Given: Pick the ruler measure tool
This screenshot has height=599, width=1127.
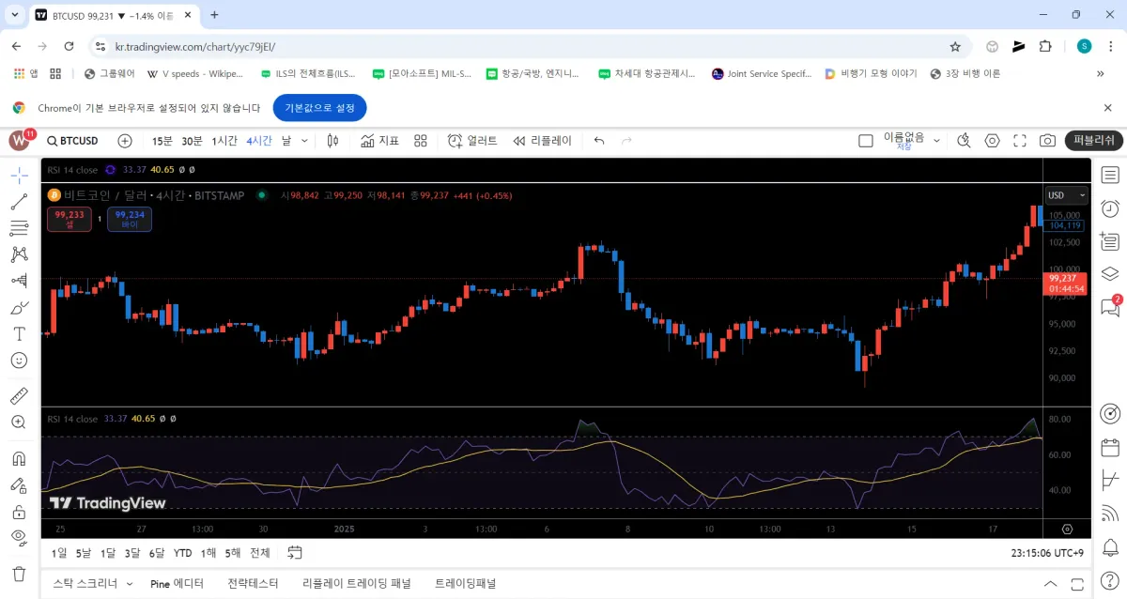Looking at the screenshot, I should [19, 395].
